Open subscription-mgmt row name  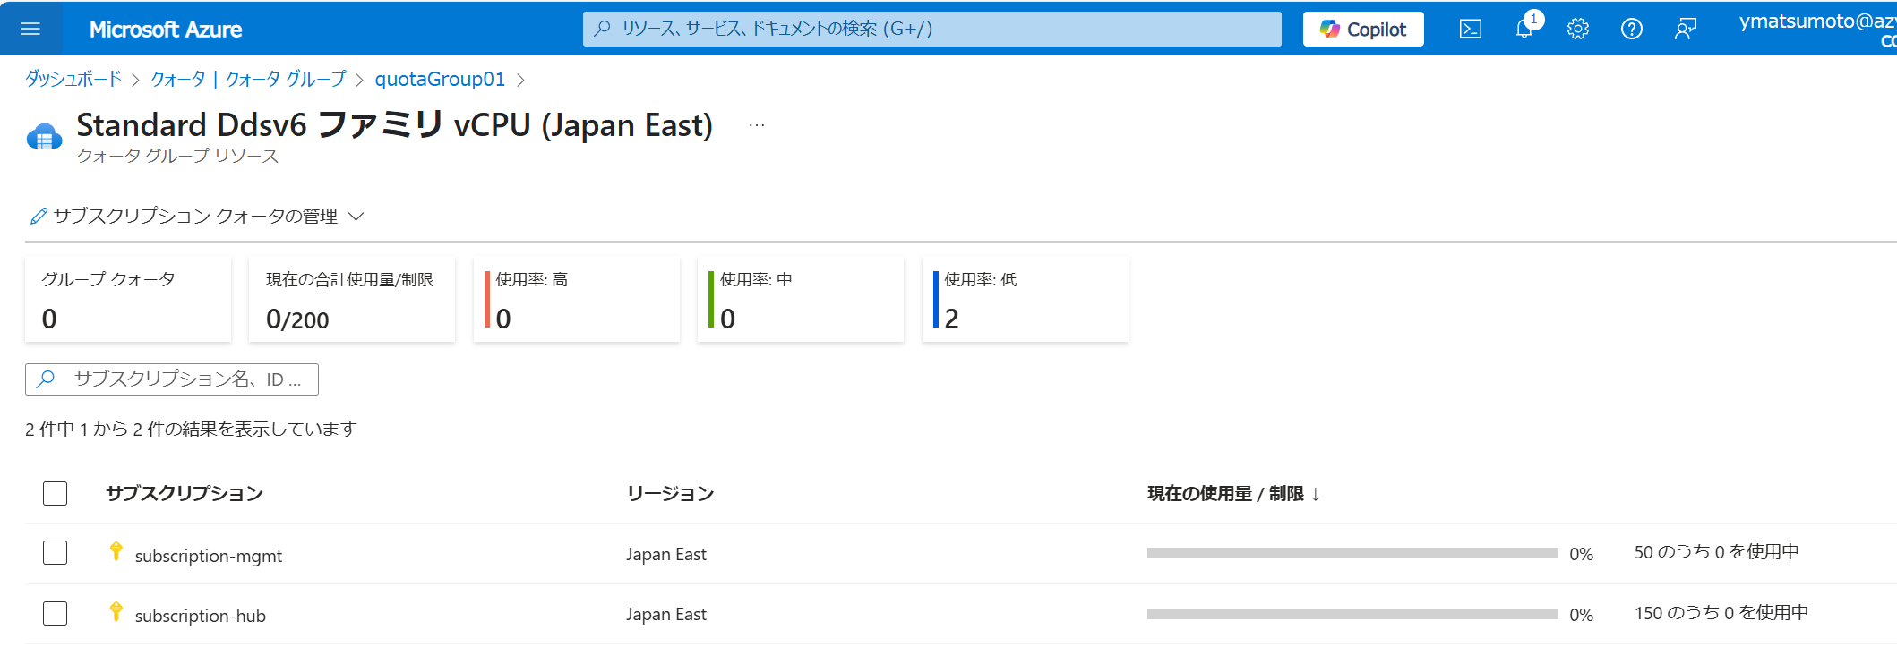click(209, 556)
